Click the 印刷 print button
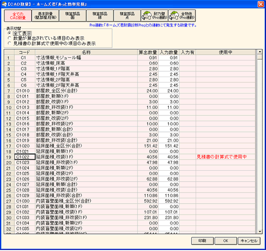This screenshot has height=251, width=266. point(202,241)
